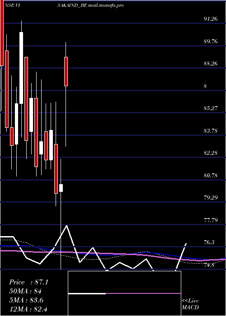Click the 50MA : 84 readout
Viewport: 226px width, 316px height.
point(25,291)
